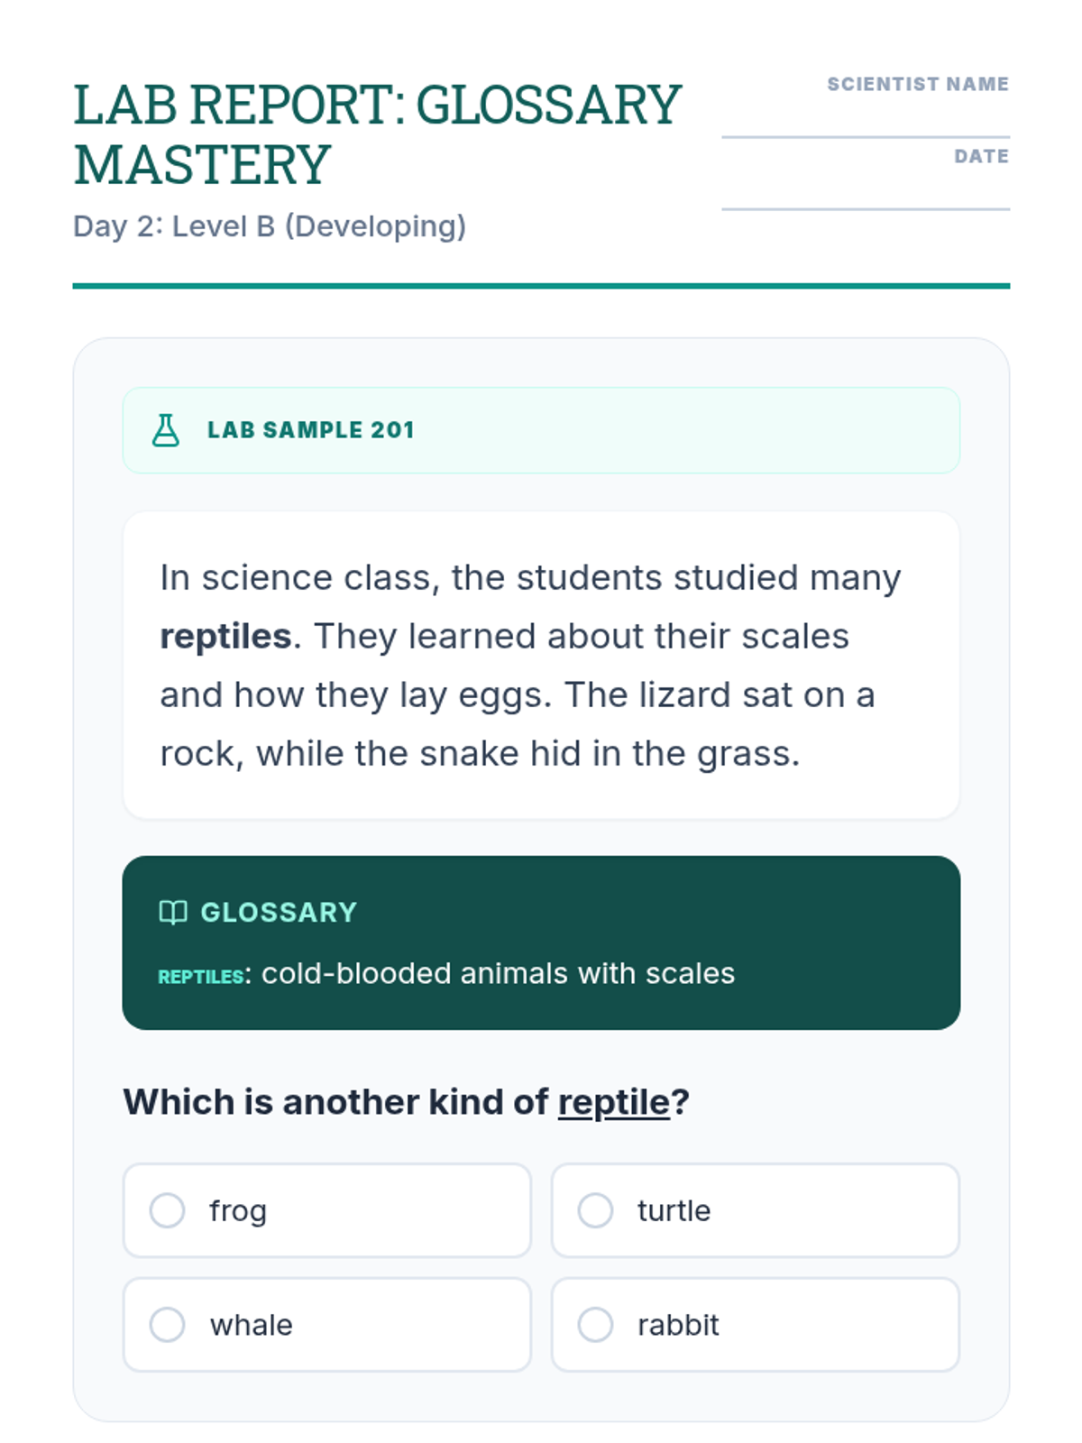Click the open book Glossary icon

pyautogui.click(x=173, y=912)
